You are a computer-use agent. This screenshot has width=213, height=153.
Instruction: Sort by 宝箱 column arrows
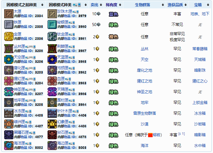coord(208,5)
